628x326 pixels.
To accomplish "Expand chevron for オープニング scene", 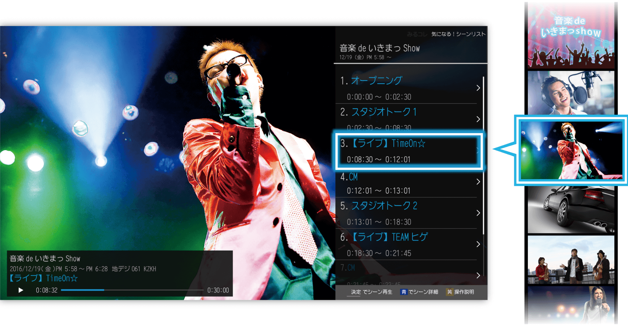I will pyautogui.click(x=478, y=88).
